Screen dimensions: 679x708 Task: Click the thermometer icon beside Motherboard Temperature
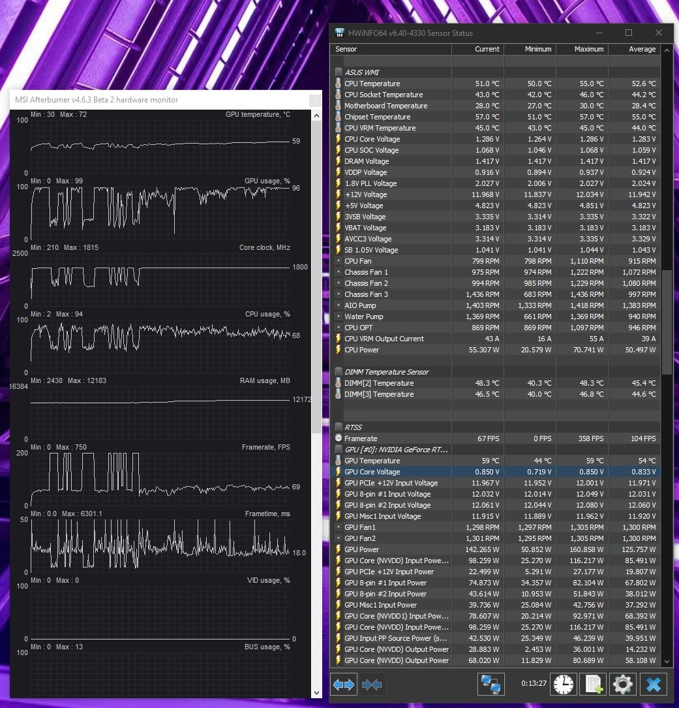pyautogui.click(x=338, y=106)
